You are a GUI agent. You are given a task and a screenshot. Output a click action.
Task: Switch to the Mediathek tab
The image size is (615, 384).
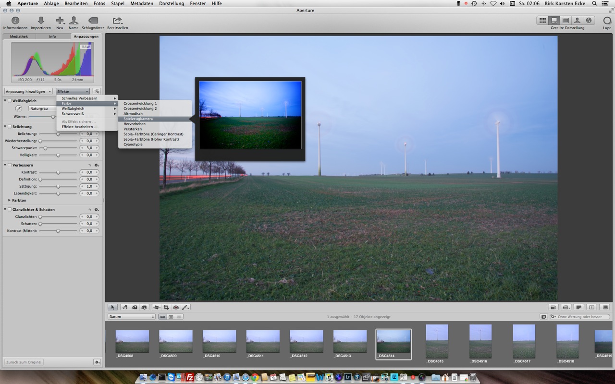(19, 36)
